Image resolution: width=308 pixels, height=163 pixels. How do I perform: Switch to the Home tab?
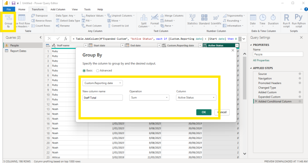[x=22, y=9]
